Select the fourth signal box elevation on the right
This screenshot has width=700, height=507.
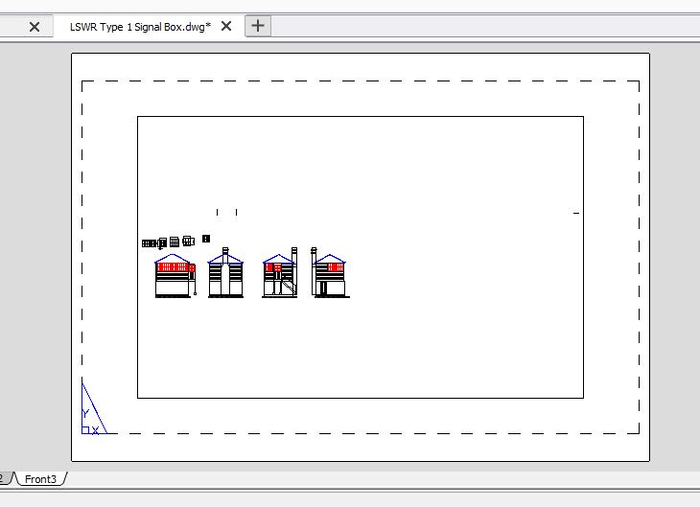tap(330, 277)
